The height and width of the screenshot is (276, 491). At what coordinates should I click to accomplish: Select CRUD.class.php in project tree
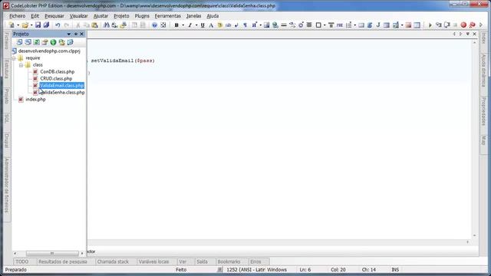tap(56, 78)
